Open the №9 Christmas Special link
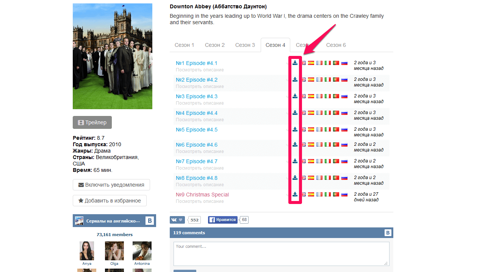 tap(202, 195)
